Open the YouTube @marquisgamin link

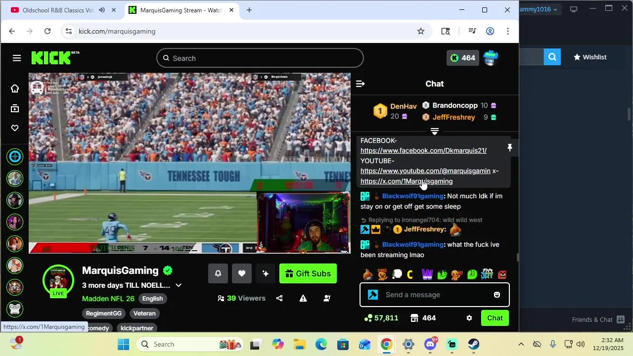[425, 171]
